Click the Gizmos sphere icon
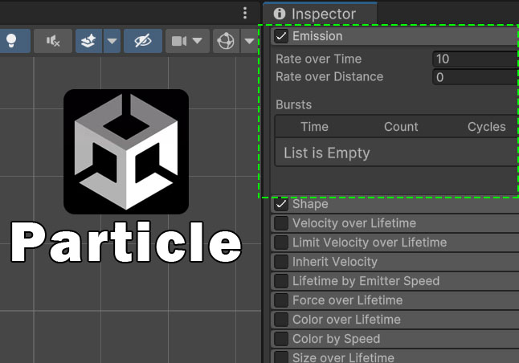The height and width of the screenshot is (363, 519). click(226, 40)
